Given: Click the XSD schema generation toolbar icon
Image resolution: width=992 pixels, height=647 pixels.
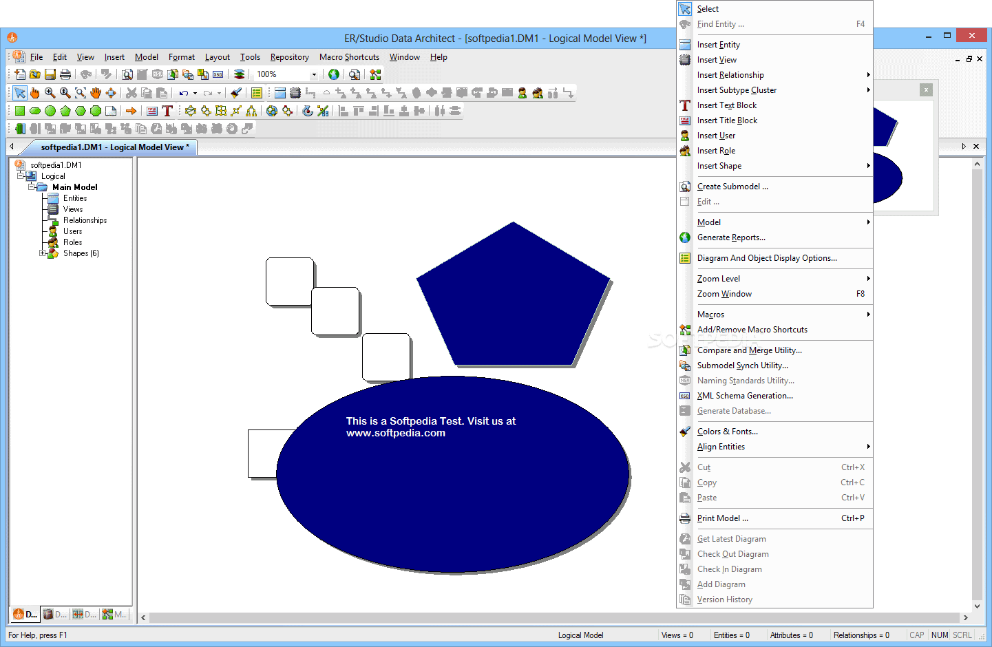Looking at the screenshot, I should pyautogui.click(x=218, y=74).
